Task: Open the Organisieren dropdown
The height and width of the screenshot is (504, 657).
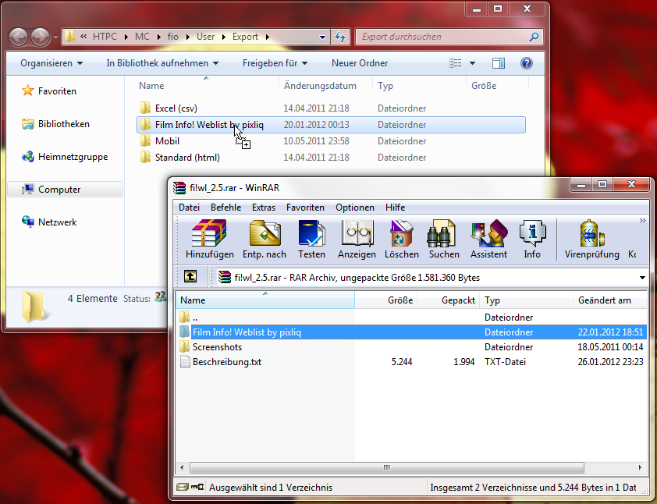Action: click(51, 63)
